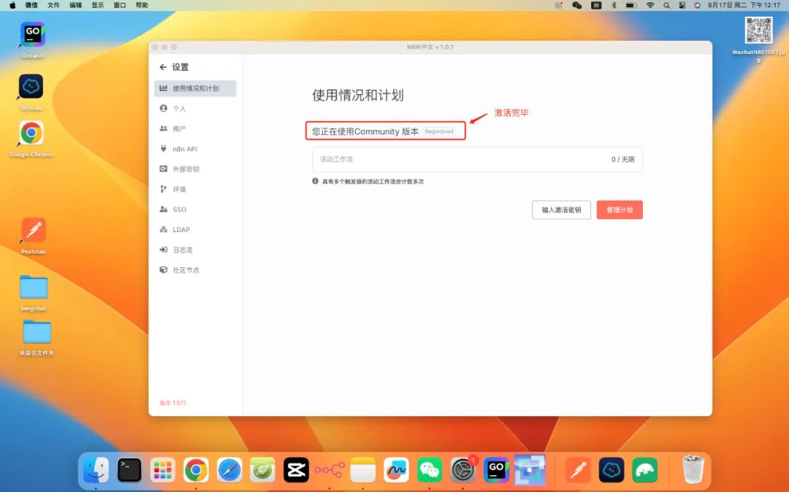Click the battery icon in menu bar
The width and height of the screenshot is (789, 492).
click(x=631, y=5)
